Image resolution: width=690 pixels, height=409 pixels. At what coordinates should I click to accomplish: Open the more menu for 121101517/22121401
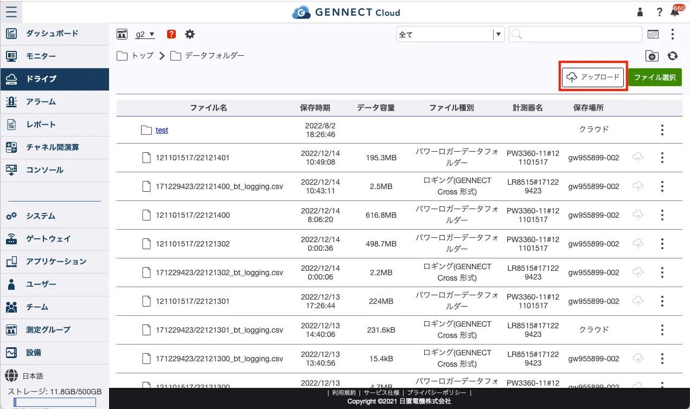[662, 158]
